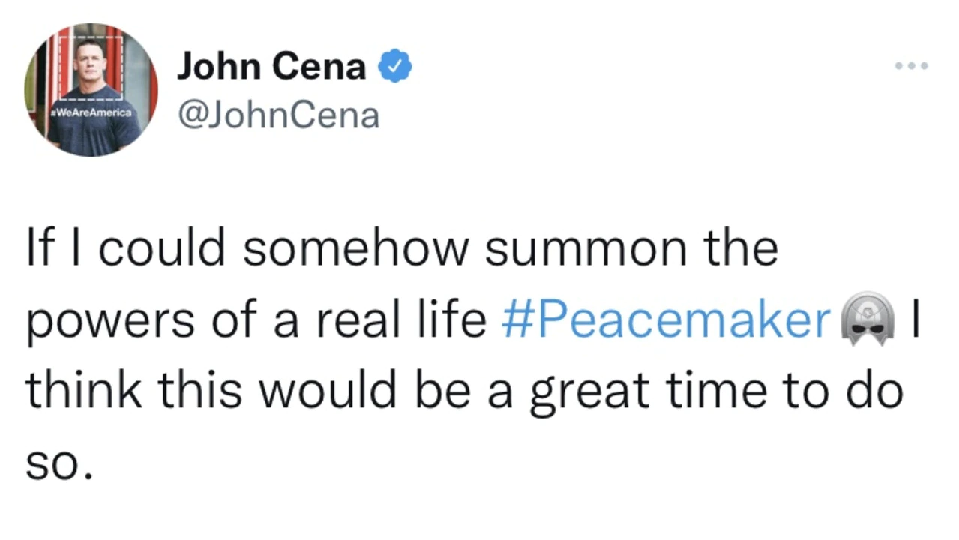959x540 pixels.
Task: Click the #WeAreAmerica banner on the avatar
Action: (90, 112)
